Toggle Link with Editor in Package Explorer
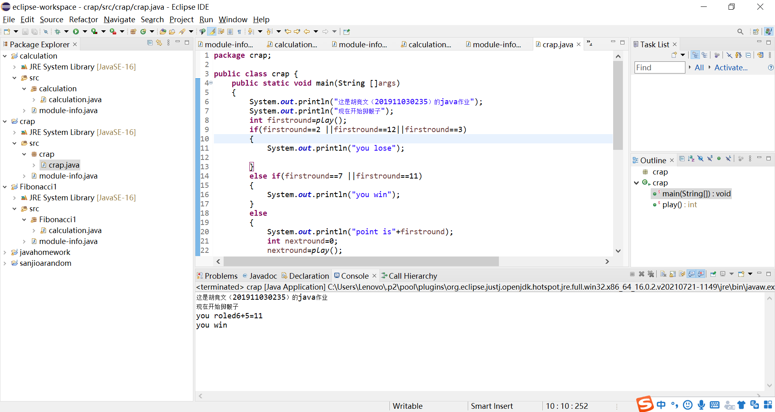The height and width of the screenshot is (412, 775). (159, 43)
